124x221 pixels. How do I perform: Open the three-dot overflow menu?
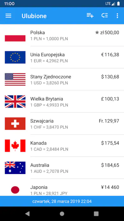click(117, 16)
